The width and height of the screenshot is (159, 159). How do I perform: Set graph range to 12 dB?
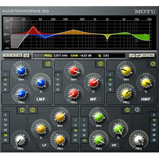[x=19, y=55]
